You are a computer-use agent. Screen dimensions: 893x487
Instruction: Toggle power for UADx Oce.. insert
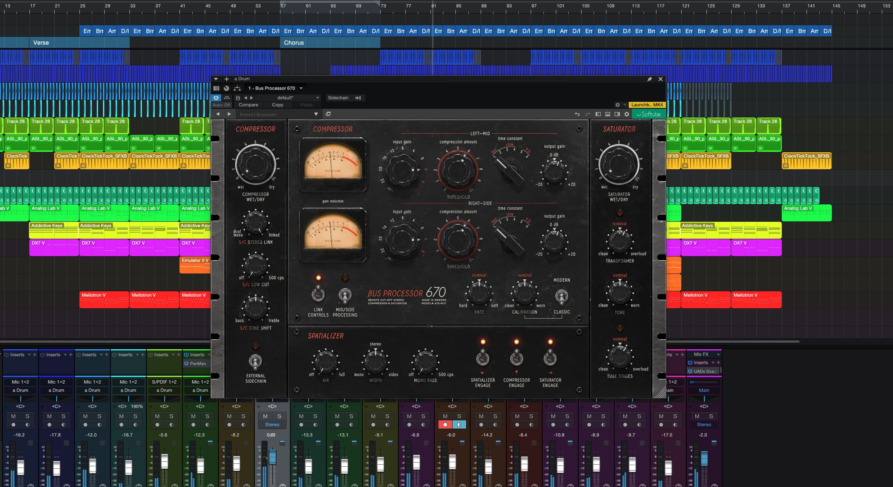690,371
